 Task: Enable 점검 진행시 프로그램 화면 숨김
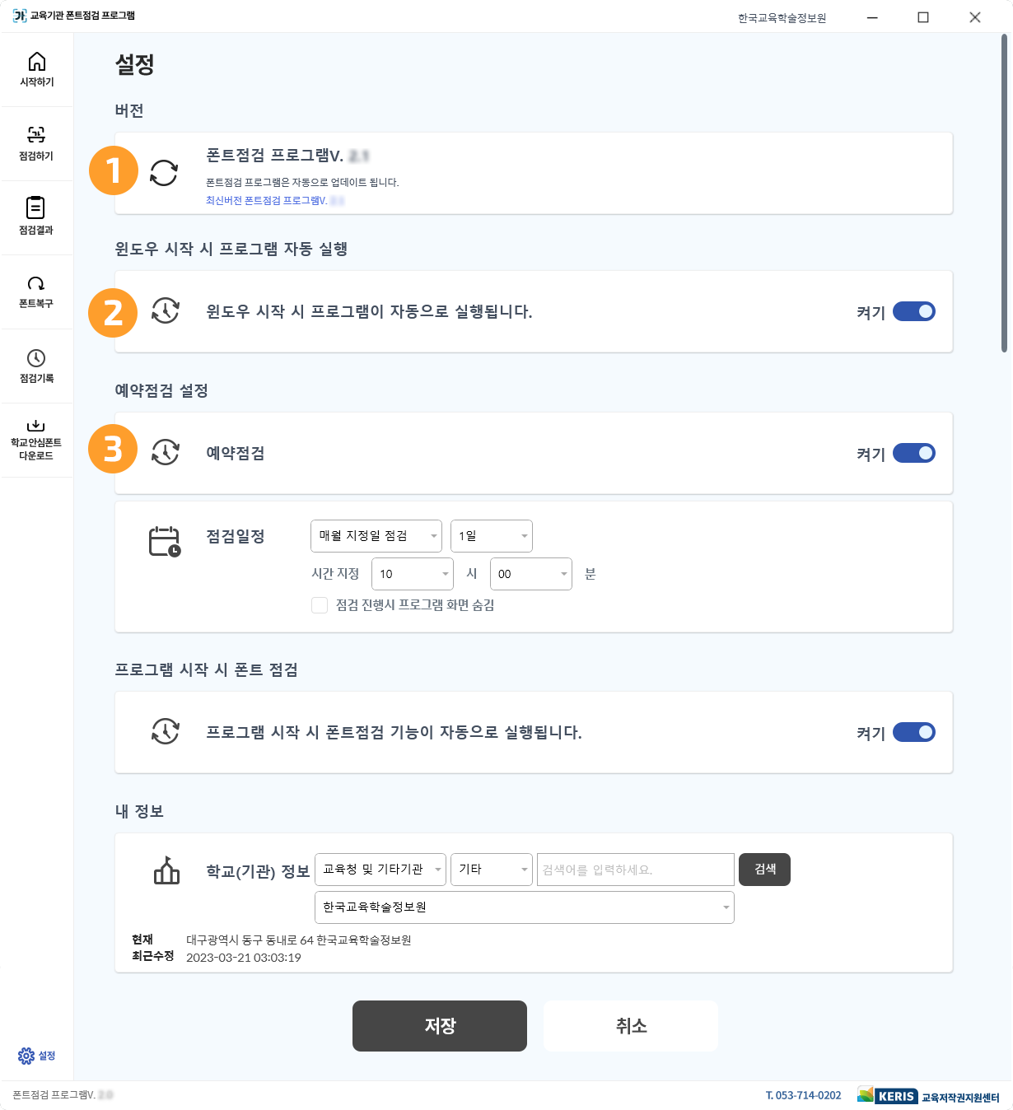pos(320,605)
